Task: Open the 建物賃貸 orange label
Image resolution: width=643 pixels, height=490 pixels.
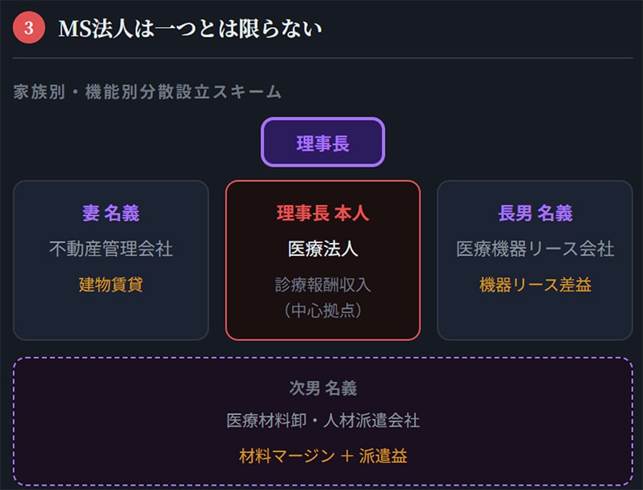Action: 111,284
